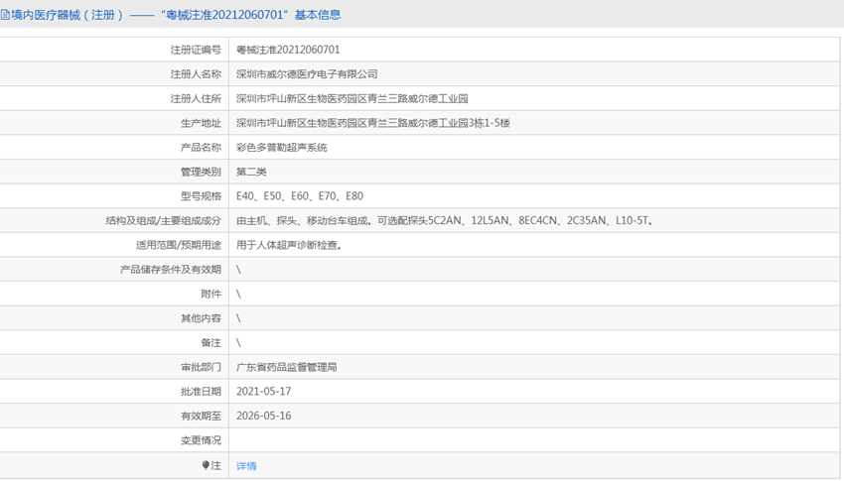Click composition text starting 由主机、探头
This screenshot has width=844, height=481.
point(445,220)
